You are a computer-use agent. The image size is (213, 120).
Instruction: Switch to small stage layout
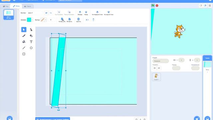pos(201,6)
